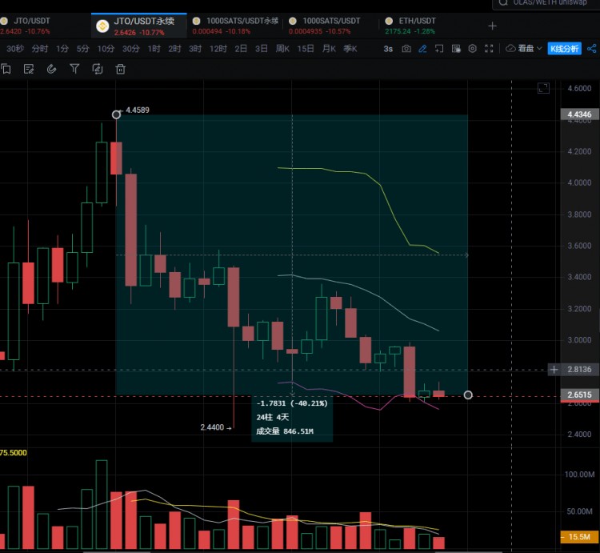Click the 15.5M volume label
This screenshot has width=600, height=553.
coord(579,536)
